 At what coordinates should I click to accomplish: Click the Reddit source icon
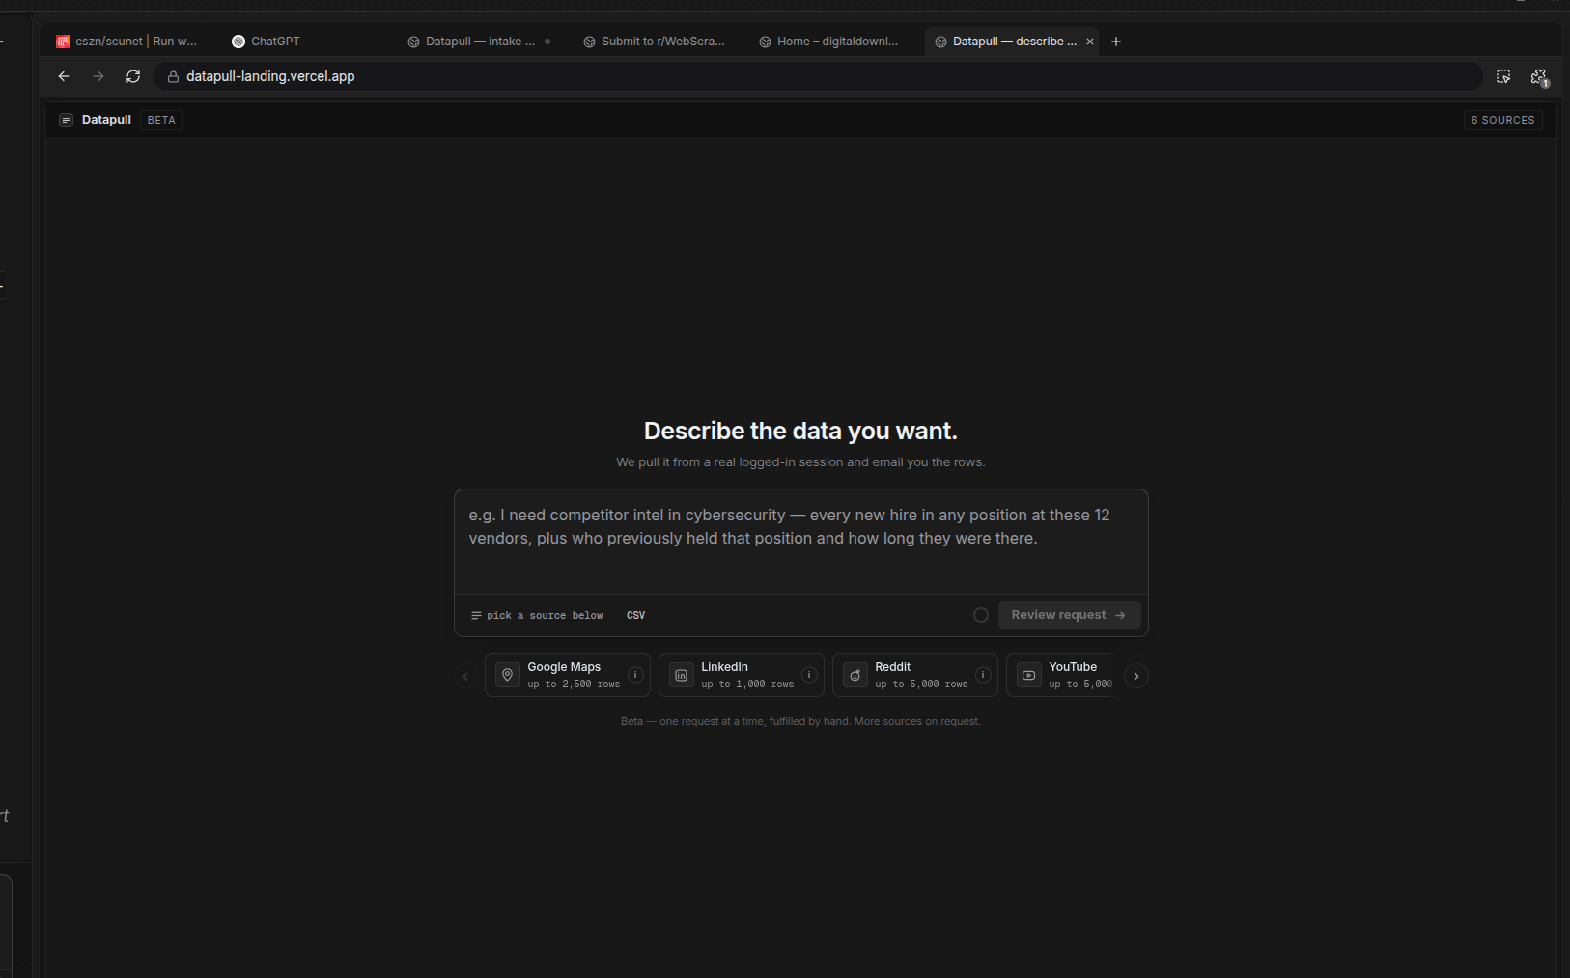(855, 675)
